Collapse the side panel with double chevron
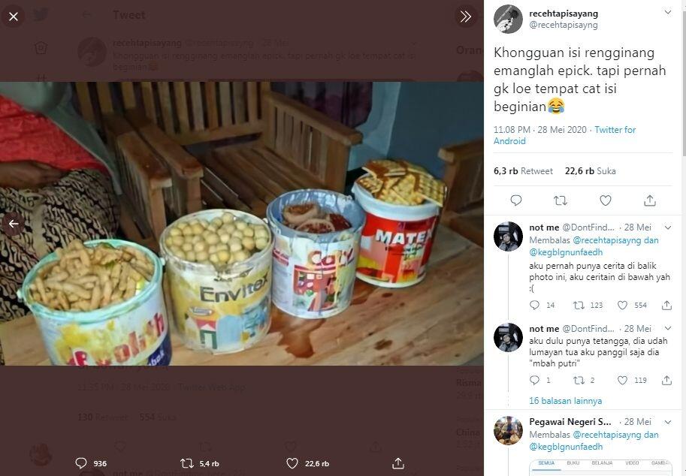Image resolution: width=686 pixels, height=476 pixels. pos(465,16)
